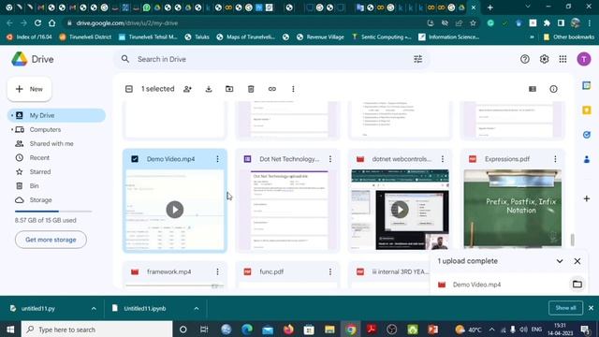The height and width of the screenshot is (337, 599).
Task: Open Dot Net Technology more options
Action: (x=330, y=159)
